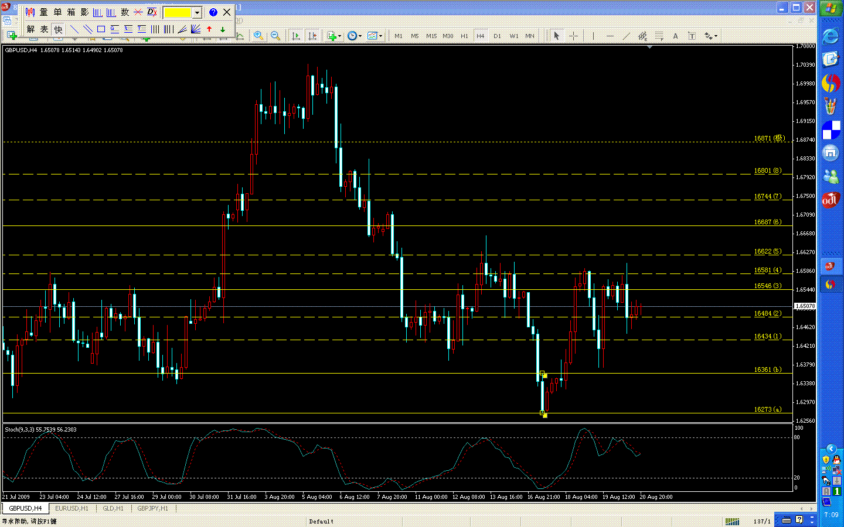Select the crosshair tool
This screenshot has height=527, width=844.
pyautogui.click(x=573, y=36)
